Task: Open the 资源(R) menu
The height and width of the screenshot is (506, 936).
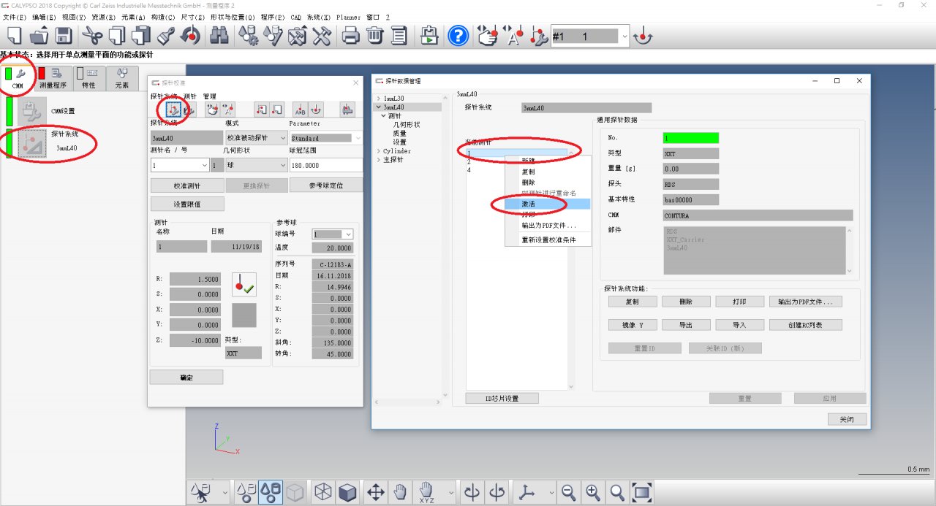Action: 104,17
